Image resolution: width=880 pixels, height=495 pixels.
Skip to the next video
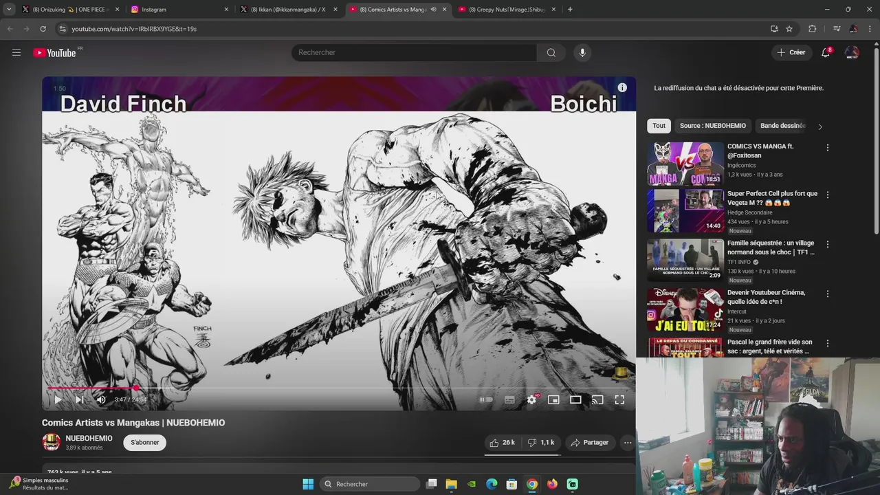79,399
